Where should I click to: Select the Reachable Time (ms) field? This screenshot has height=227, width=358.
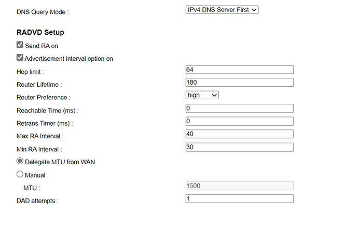pyautogui.click(x=240, y=109)
